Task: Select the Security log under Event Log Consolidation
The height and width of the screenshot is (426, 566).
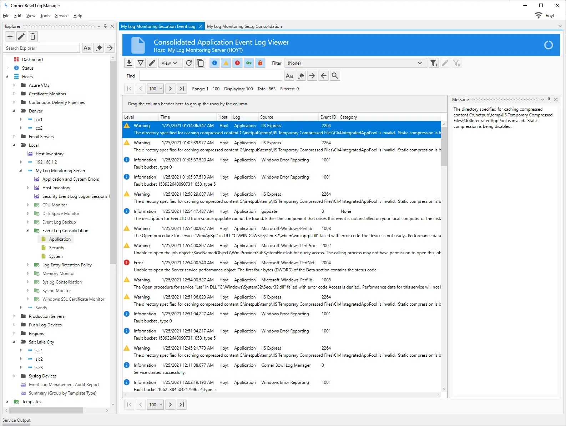Action: [x=56, y=248]
